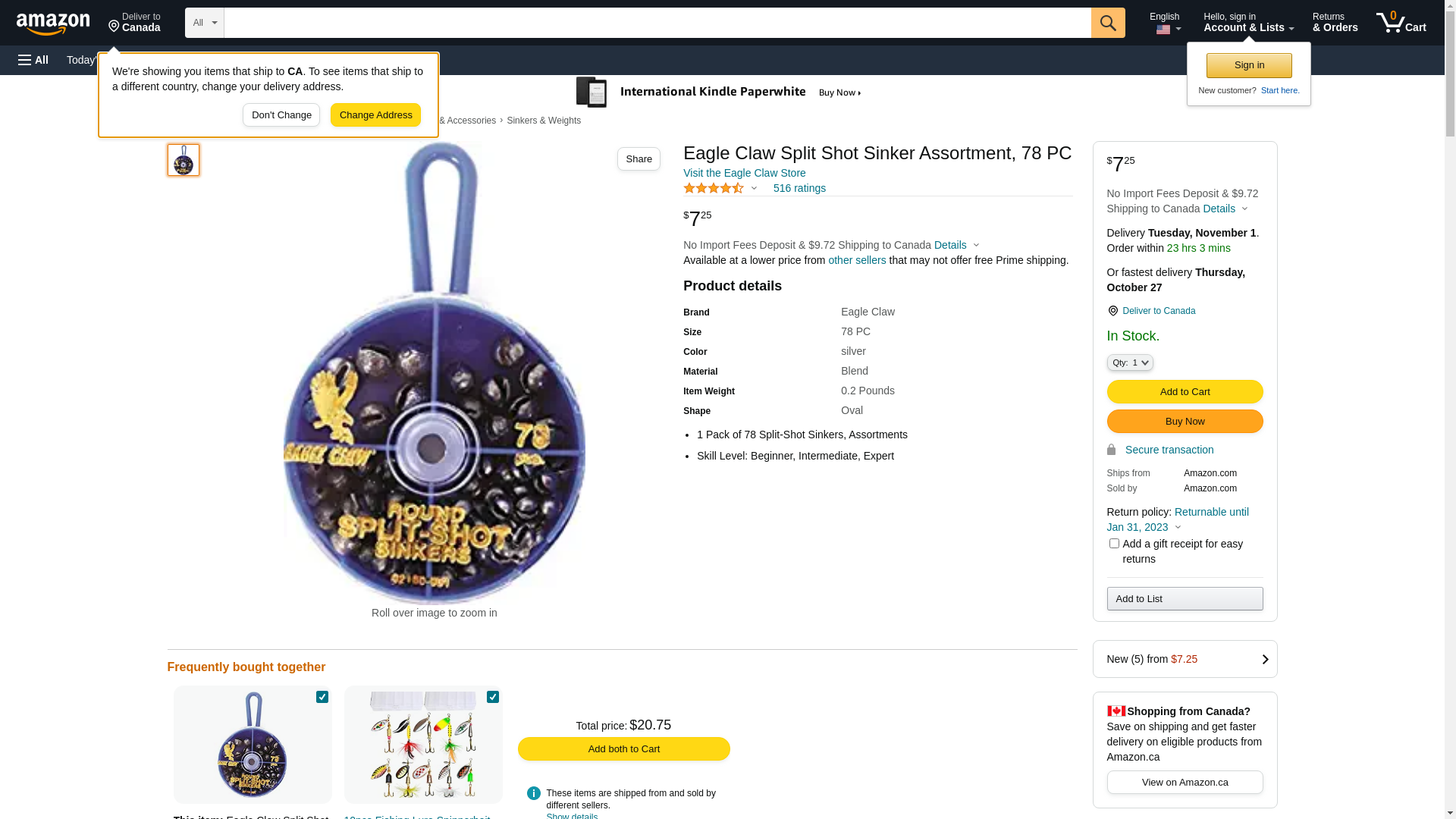Select the product image thumbnail

click(x=184, y=160)
